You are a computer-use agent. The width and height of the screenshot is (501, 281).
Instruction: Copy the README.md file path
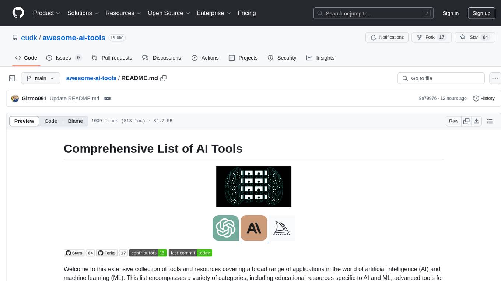click(x=164, y=78)
